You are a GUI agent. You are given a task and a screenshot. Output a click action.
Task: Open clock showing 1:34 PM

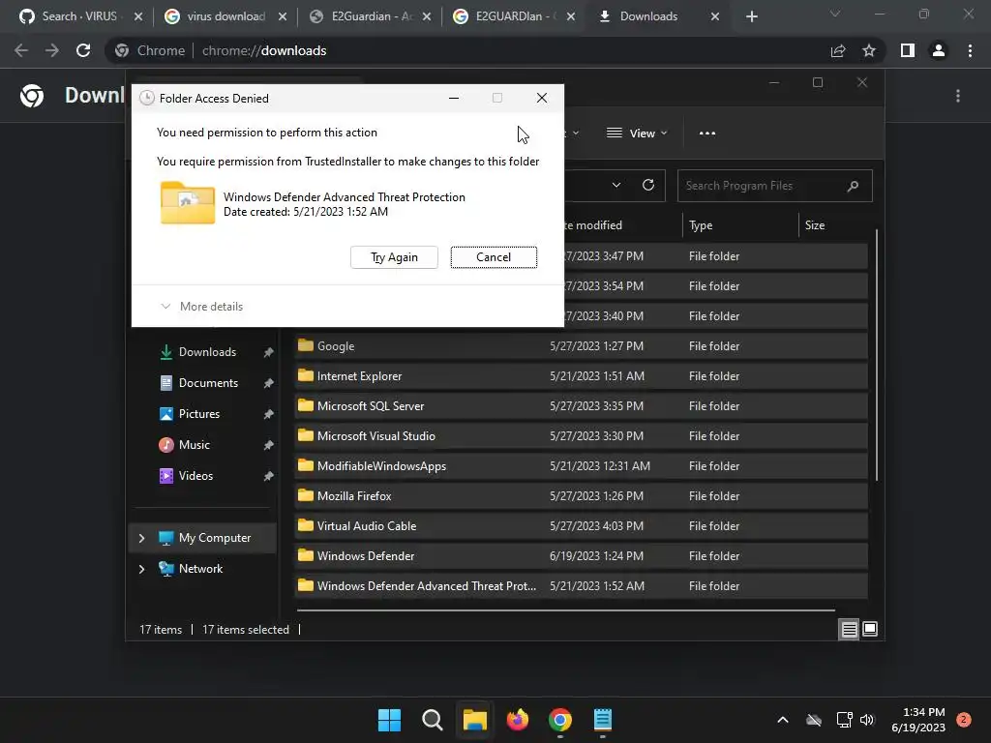(x=919, y=720)
